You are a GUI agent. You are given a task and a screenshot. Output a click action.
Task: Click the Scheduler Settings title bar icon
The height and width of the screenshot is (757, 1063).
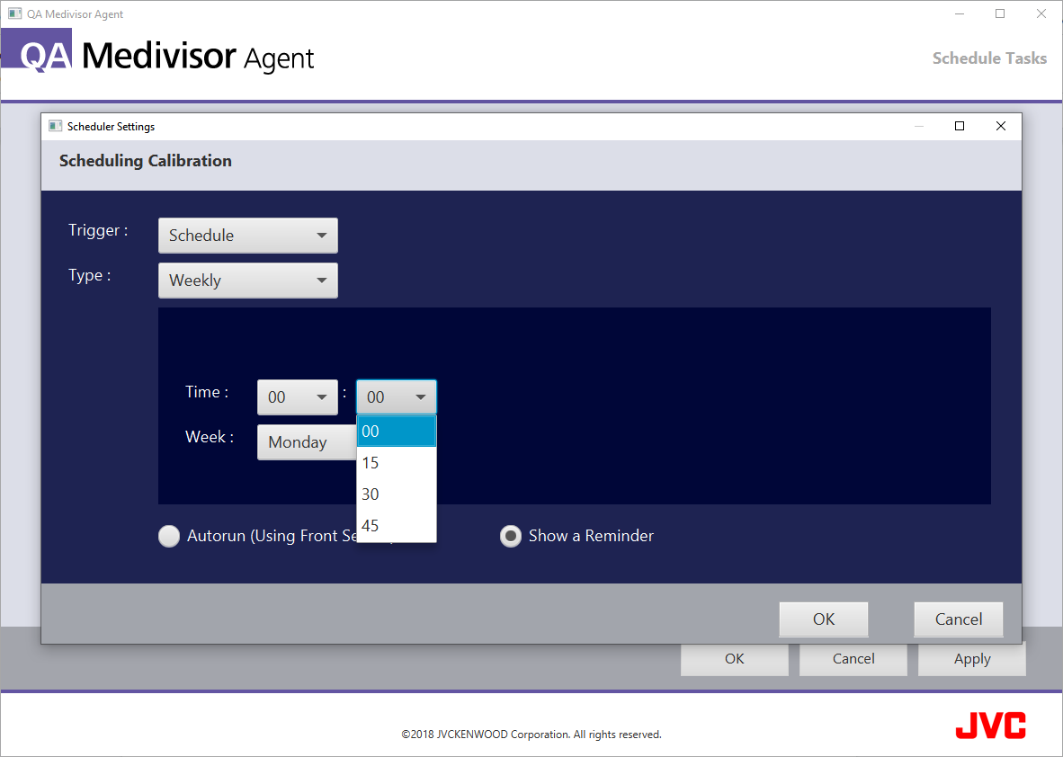56,126
